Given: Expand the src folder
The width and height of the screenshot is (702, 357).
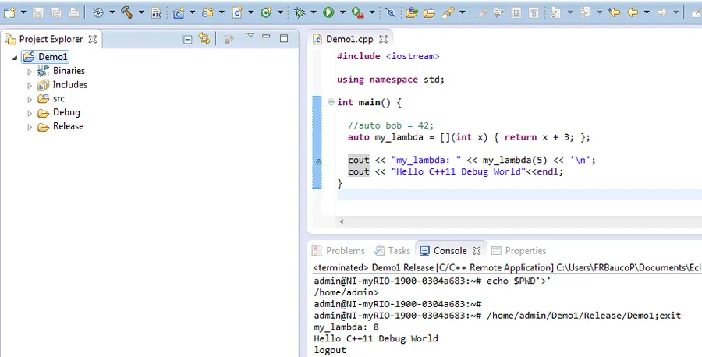Looking at the screenshot, I should pyautogui.click(x=30, y=99).
